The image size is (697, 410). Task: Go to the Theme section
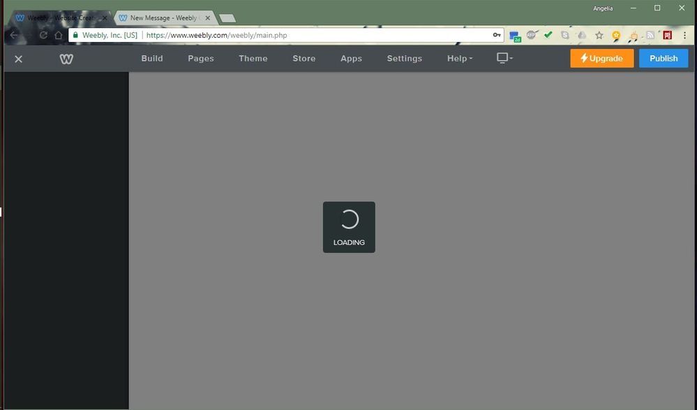(253, 59)
